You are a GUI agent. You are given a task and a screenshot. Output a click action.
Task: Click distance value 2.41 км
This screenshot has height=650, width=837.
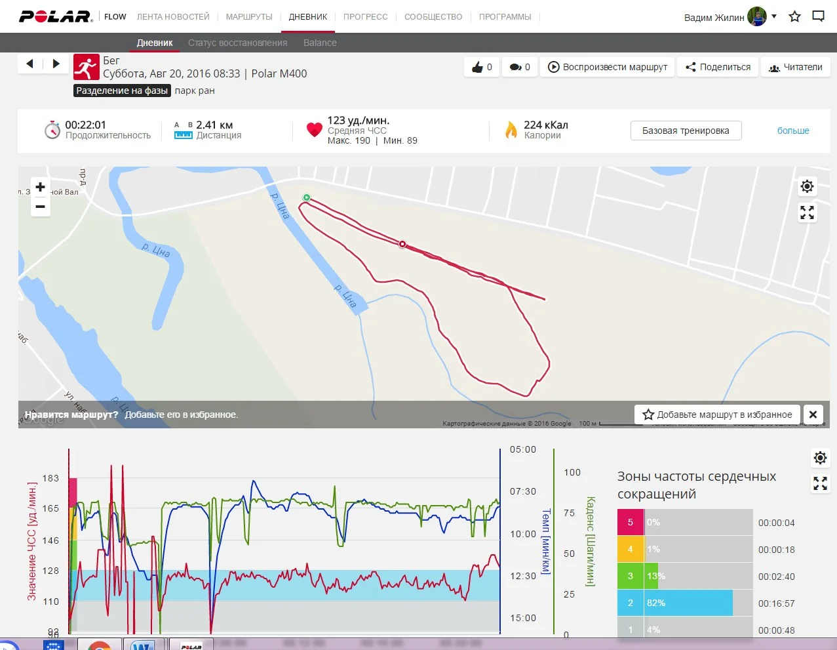pyautogui.click(x=214, y=125)
